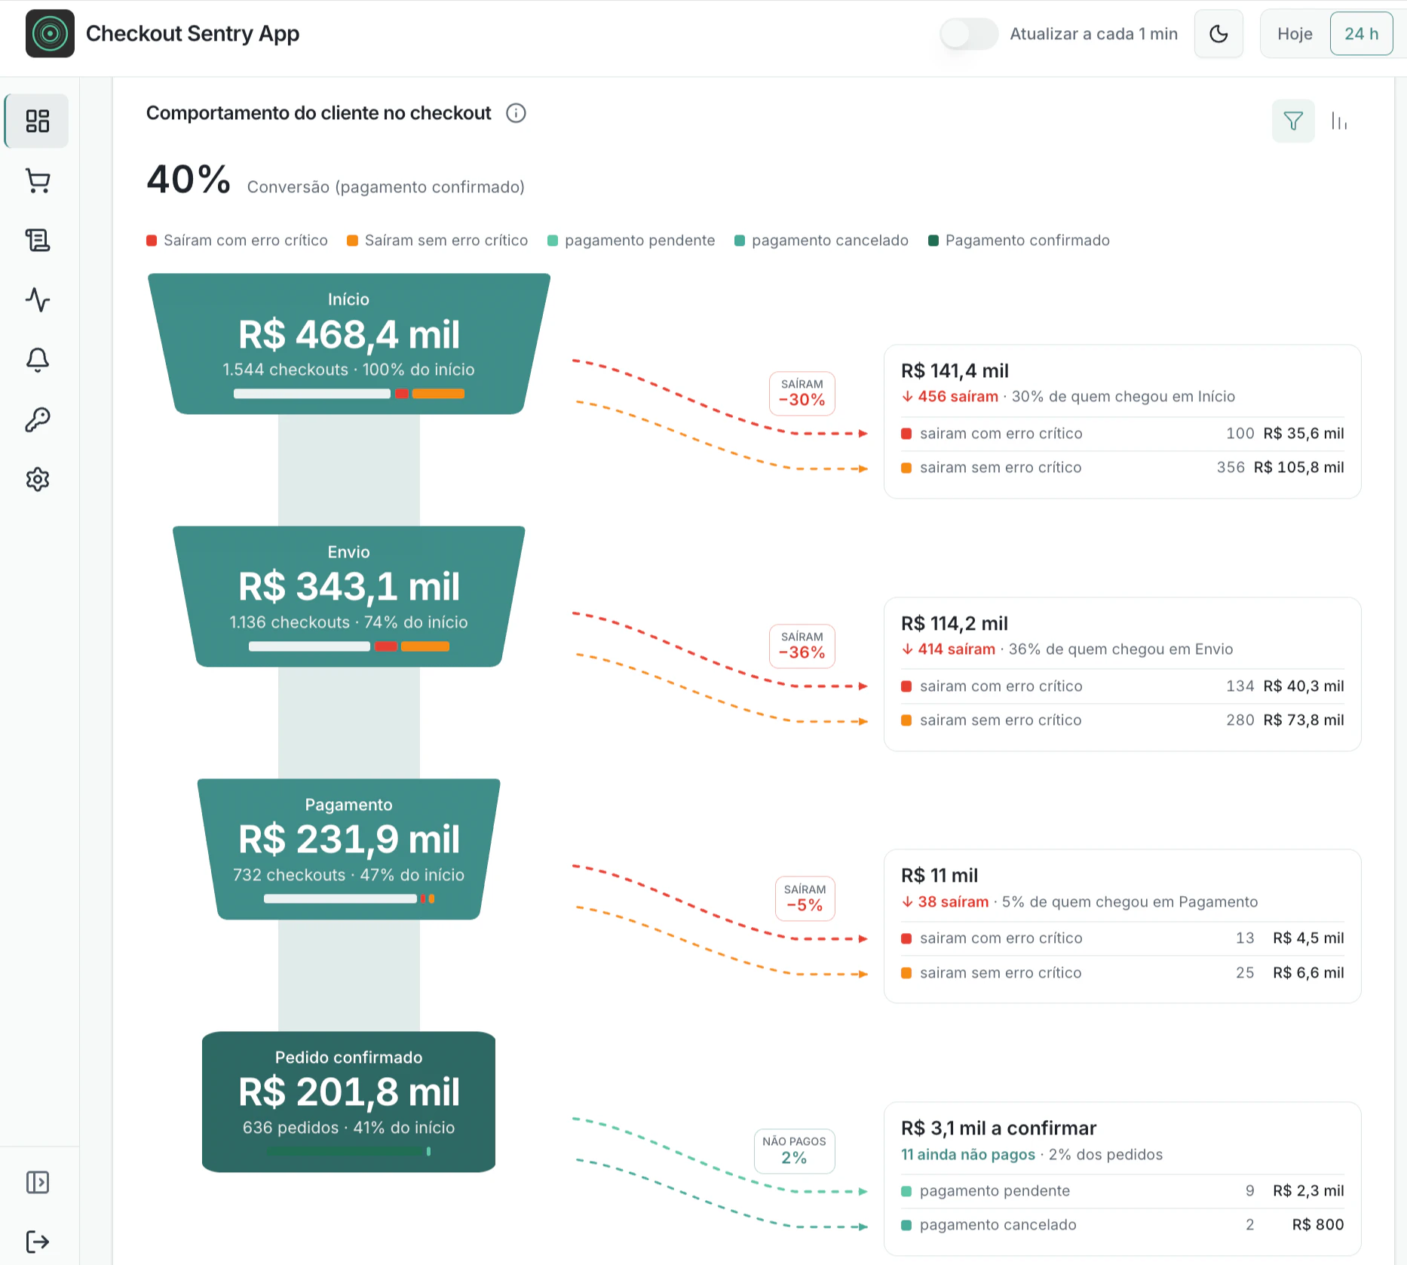Toggle 'Atualizar a cada 1 min' switch
Image resolution: width=1407 pixels, height=1265 pixels.
tap(969, 34)
